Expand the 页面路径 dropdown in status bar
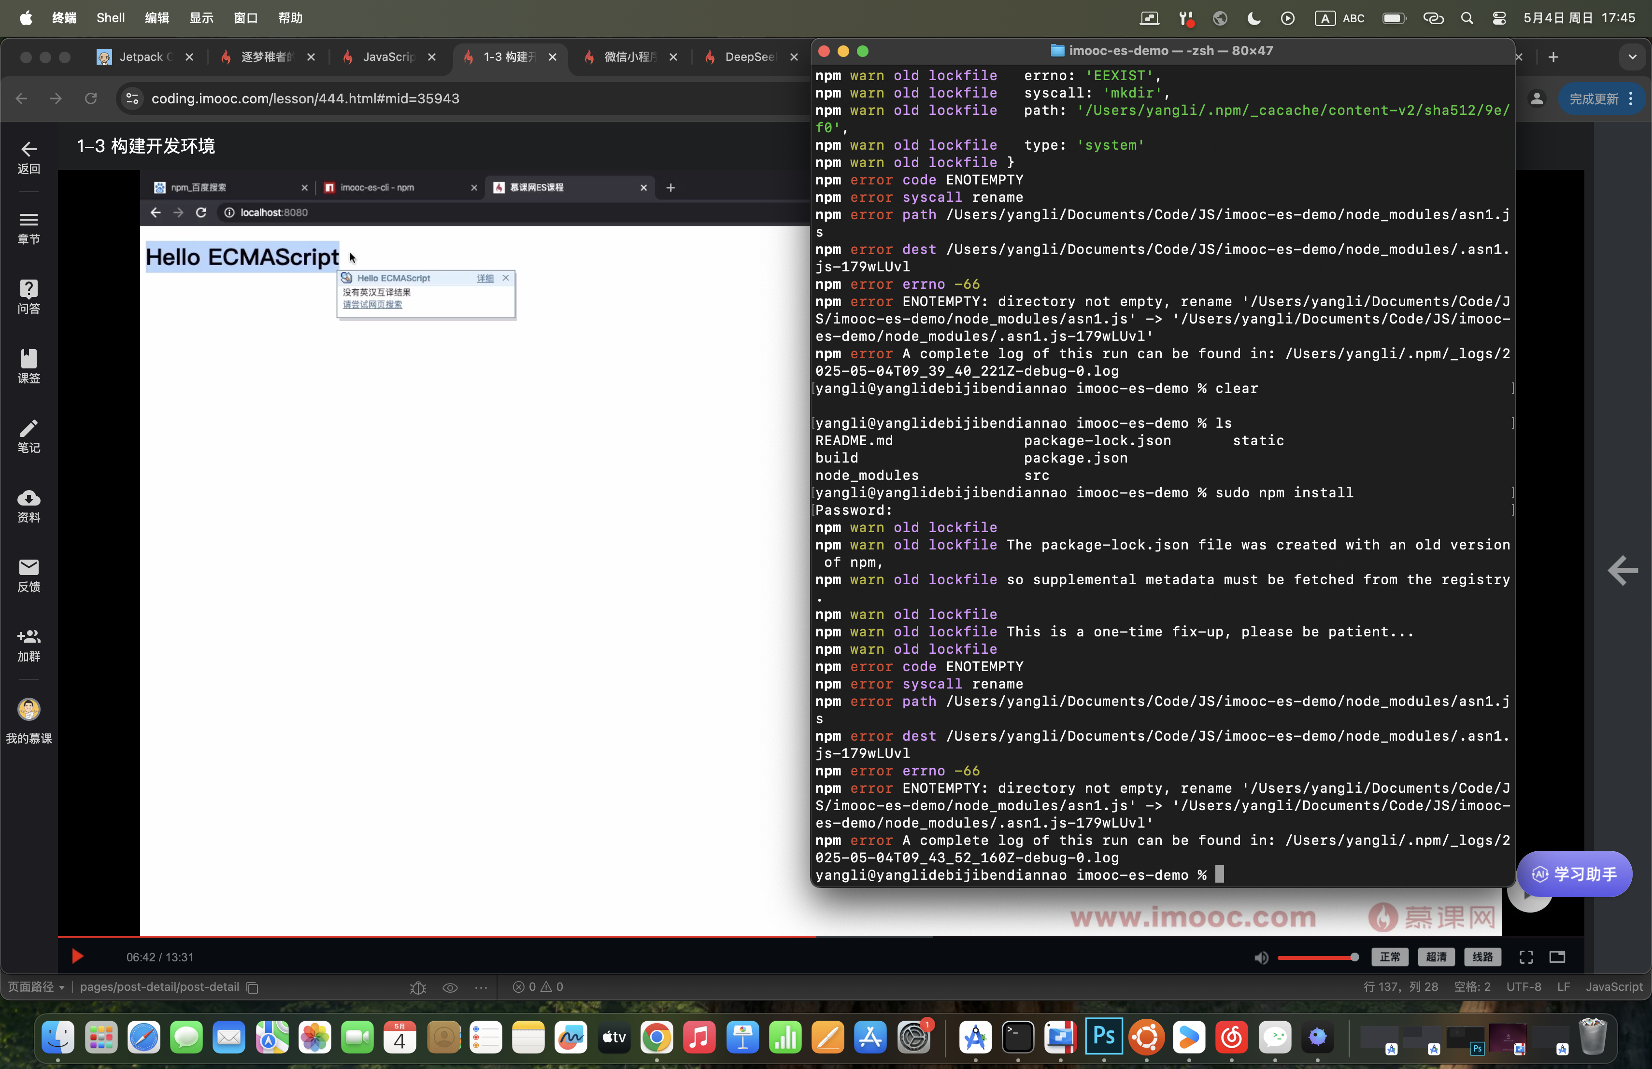This screenshot has height=1069, width=1652. 36,986
